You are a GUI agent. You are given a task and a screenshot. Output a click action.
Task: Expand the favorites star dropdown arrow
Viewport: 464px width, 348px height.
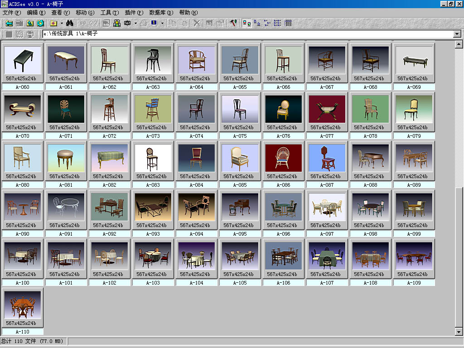[x=62, y=23]
